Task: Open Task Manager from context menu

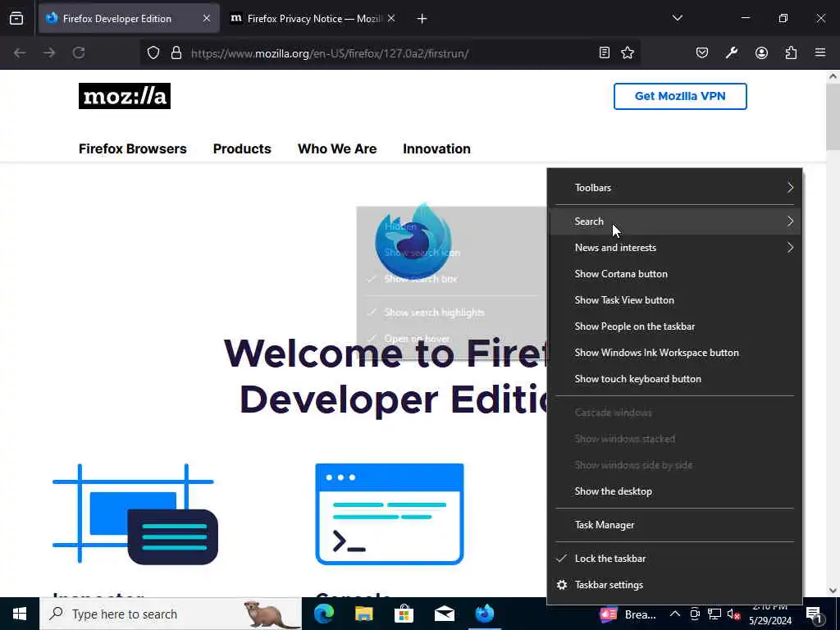Action: click(674, 525)
